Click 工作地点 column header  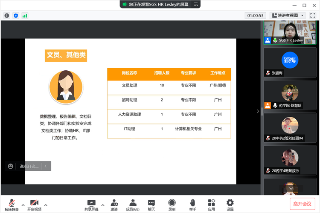(x=218, y=73)
